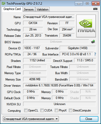The width and height of the screenshot is (101, 124).
Task: Click the Texture Fillrate Unknown field
Action: (x=83, y=67)
